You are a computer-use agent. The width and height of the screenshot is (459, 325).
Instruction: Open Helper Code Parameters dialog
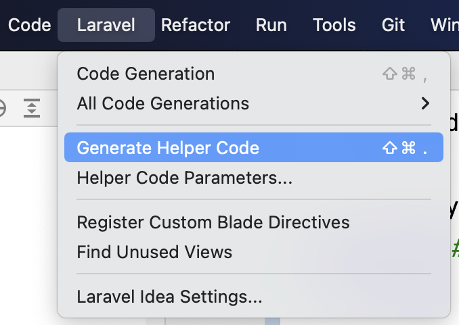253,178
